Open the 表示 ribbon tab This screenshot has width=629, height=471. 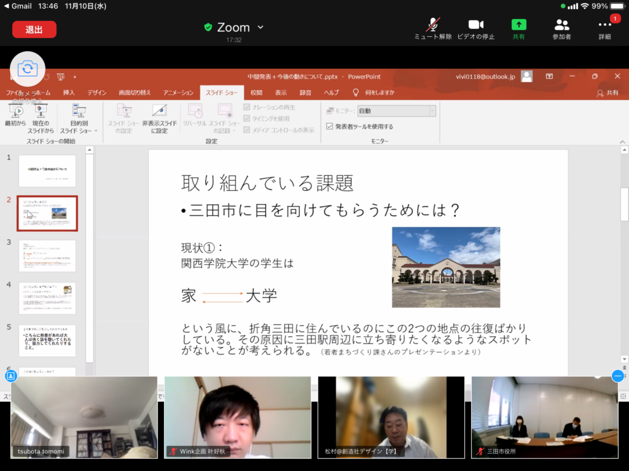281,93
